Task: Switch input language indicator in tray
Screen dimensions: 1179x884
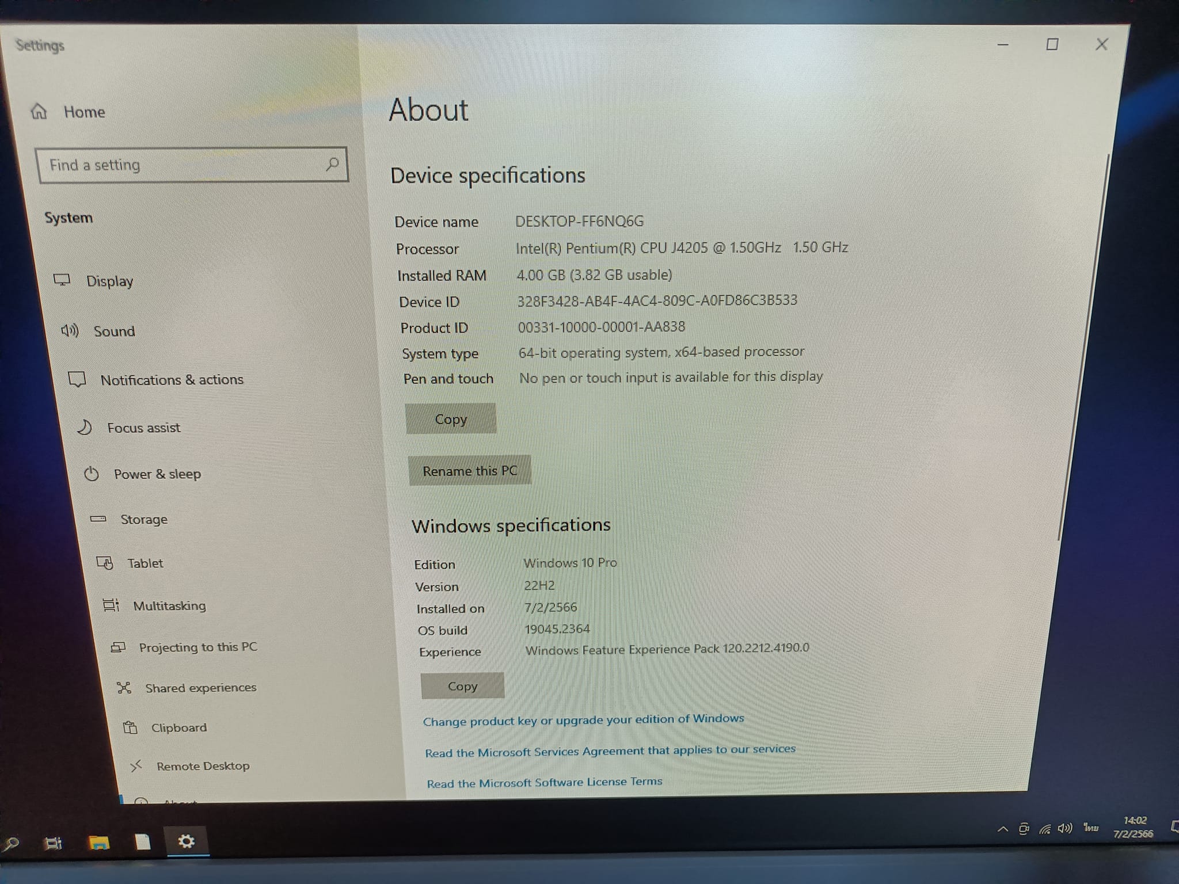Action: point(1091,828)
